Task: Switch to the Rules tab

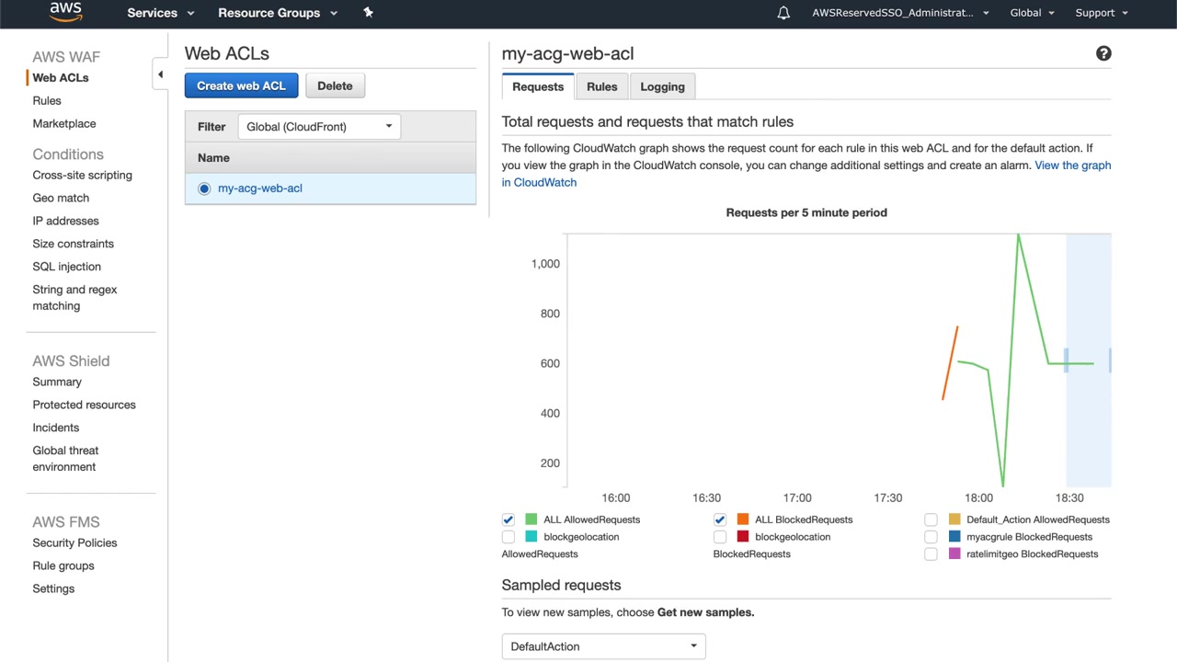Action: point(601,86)
